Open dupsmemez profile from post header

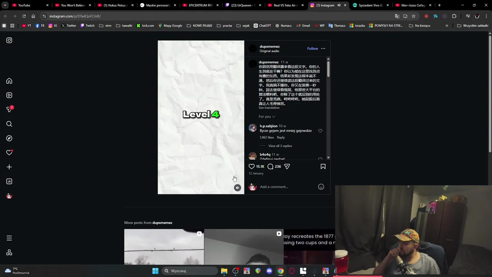click(269, 47)
